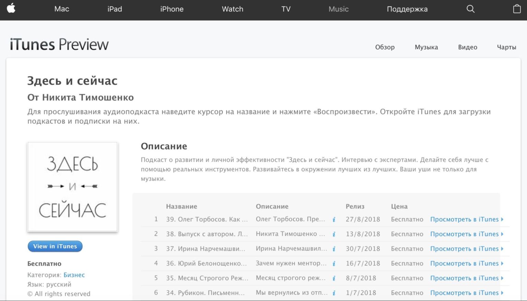
Task: Sort episodes by Релиз column header
Action: click(x=355, y=206)
